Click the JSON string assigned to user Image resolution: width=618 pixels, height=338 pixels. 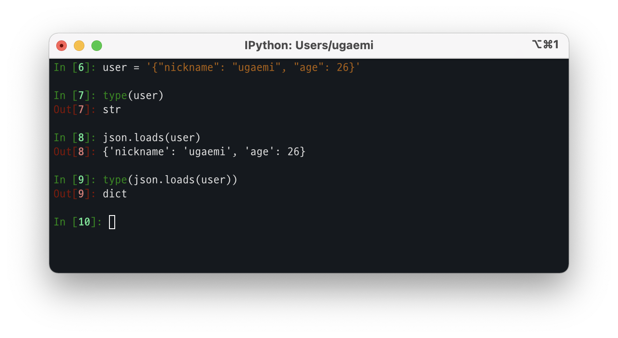(254, 68)
